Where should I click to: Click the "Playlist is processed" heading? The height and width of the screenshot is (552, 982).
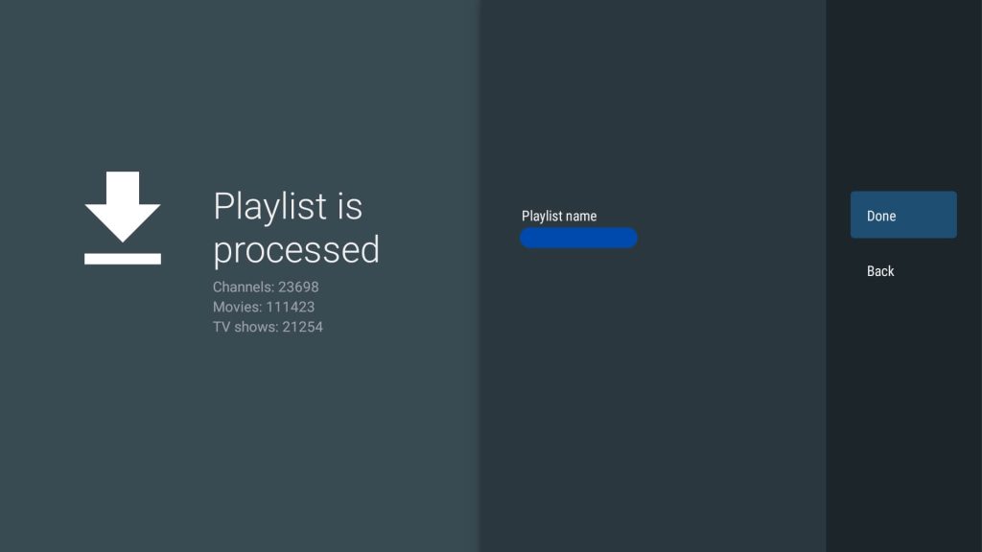295,227
